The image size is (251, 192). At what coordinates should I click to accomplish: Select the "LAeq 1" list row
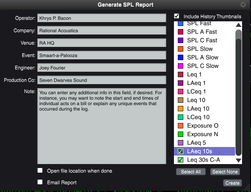click(x=204, y=83)
